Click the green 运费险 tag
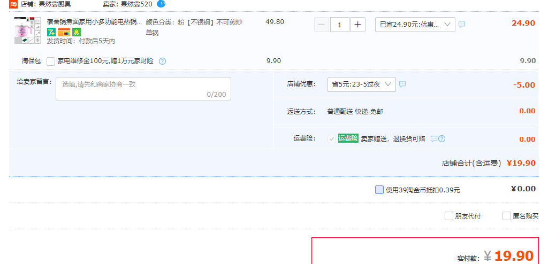The width and height of the screenshot is (556, 264). [348, 138]
